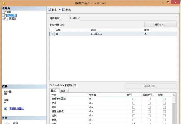This screenshot has height=124, width=181.
Task: Click the 脚本 script toolbar icon
Action: click(x=50, y=10)
